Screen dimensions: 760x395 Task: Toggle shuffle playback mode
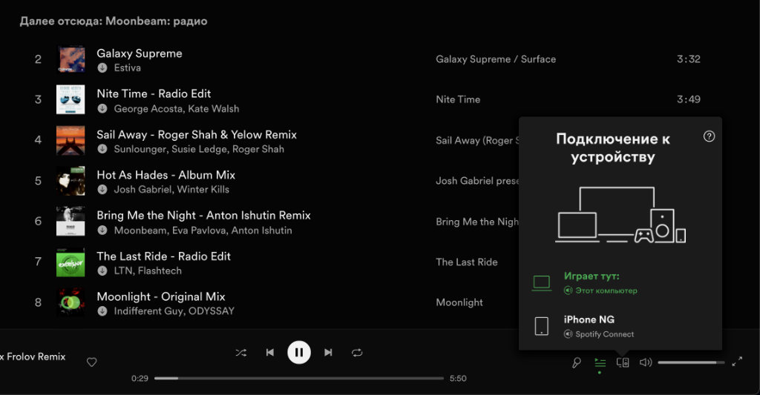(240, 353)
